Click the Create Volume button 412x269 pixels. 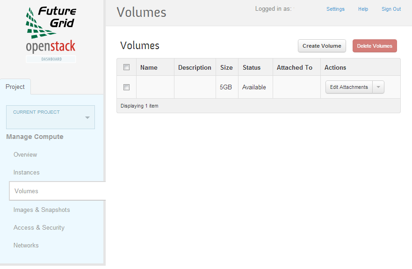pyautogui.click(x=322, y=46)
